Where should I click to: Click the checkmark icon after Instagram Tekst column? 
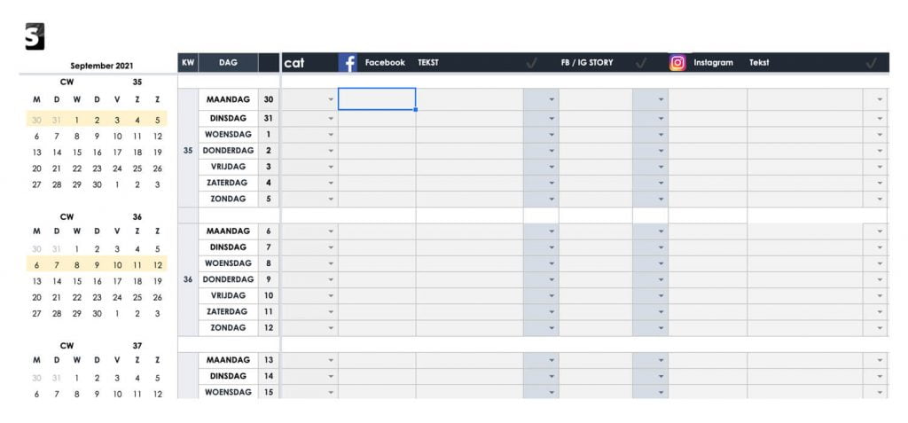click(871, 63)
